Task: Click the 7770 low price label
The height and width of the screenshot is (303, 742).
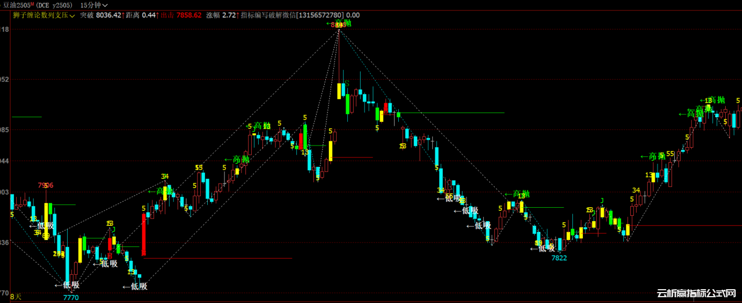Action: pos(71,298)
